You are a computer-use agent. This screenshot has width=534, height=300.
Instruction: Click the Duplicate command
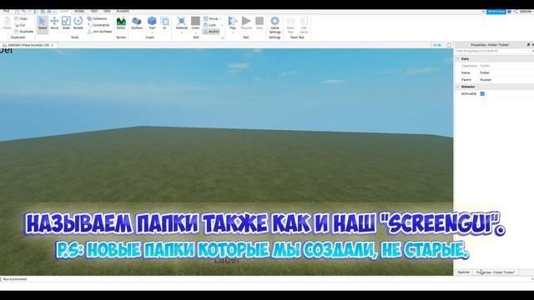[x=24, y=32]
